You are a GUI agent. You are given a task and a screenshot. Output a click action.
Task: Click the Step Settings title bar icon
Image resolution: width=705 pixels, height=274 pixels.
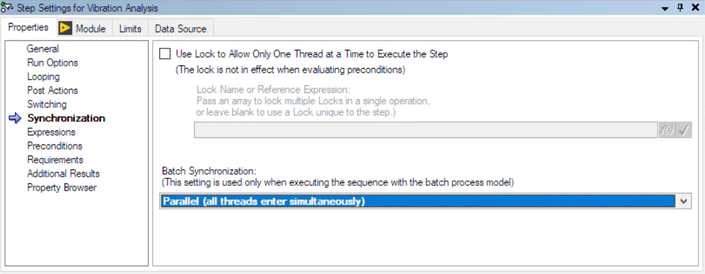tap(7, 8)
